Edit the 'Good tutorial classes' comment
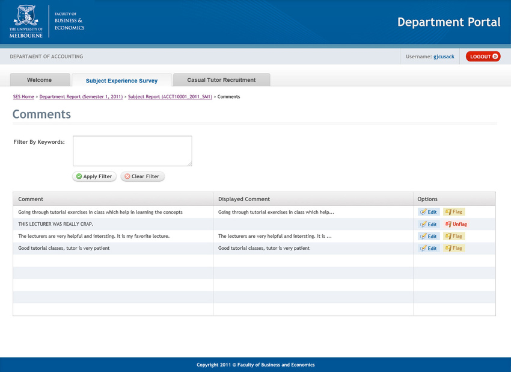 [x=429, y=249]
